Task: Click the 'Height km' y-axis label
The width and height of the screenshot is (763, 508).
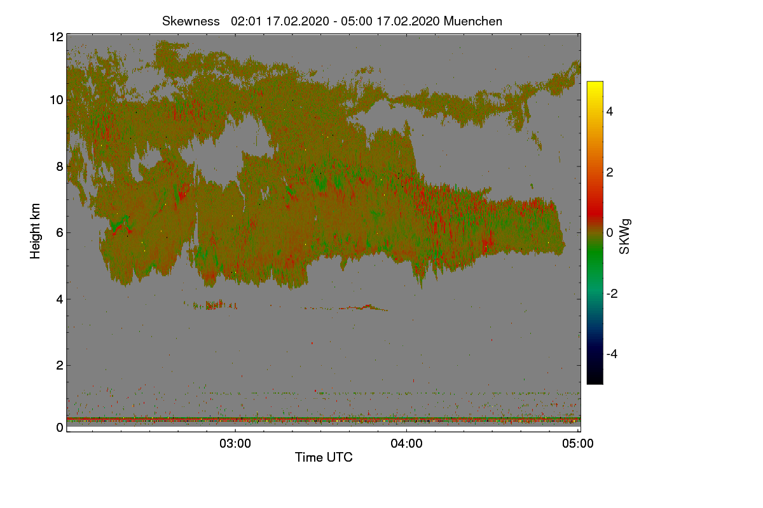Action: [36, 231]
